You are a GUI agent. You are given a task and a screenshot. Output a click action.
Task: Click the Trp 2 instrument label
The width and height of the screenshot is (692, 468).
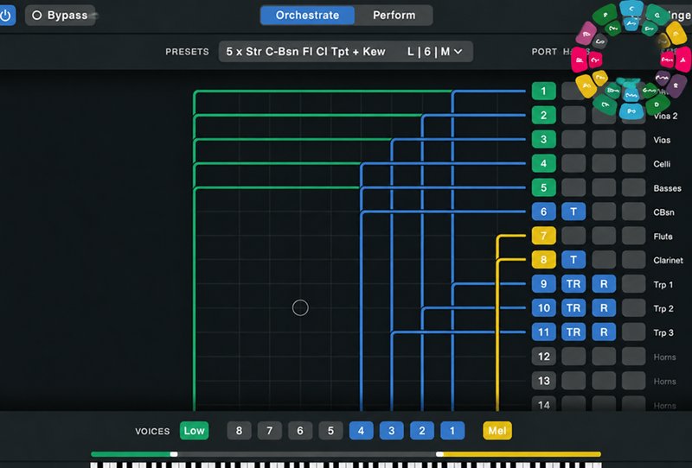(663, 308)
